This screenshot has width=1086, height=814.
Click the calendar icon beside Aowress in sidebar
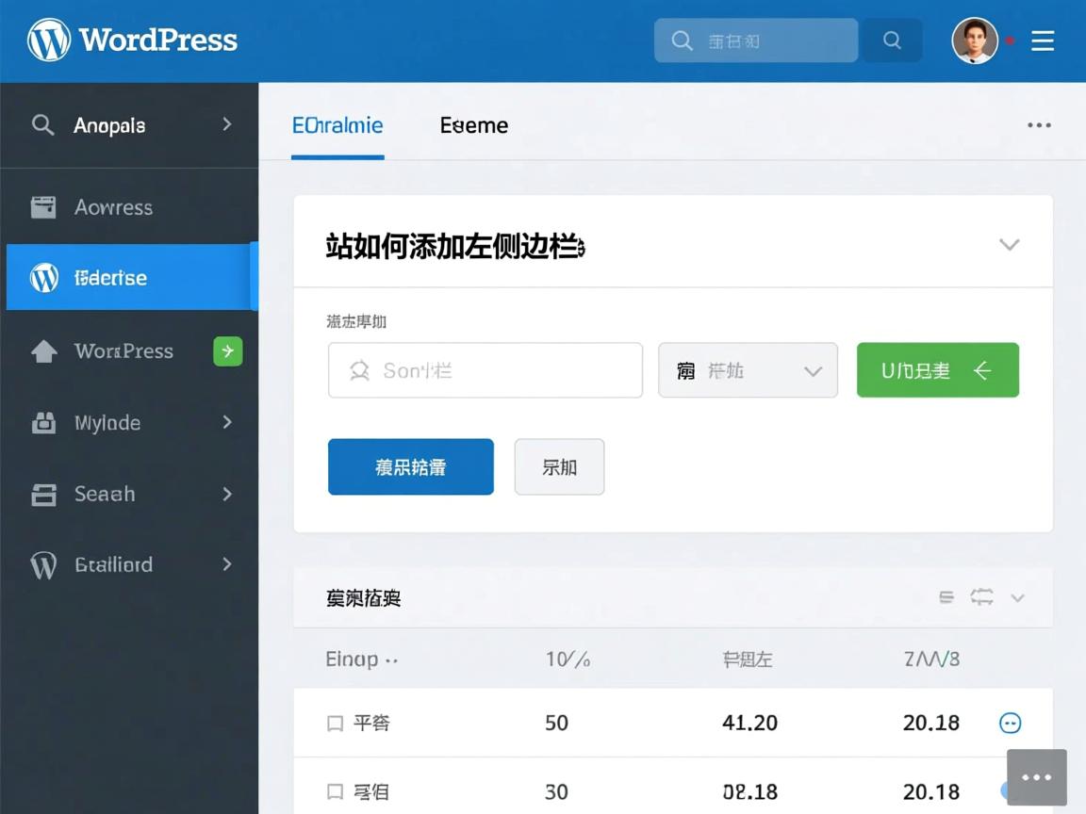click(x=42, y=206)
